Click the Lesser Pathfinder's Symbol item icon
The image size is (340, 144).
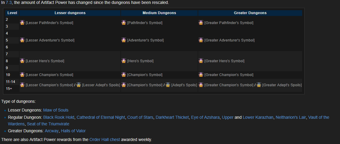point(22,23)
